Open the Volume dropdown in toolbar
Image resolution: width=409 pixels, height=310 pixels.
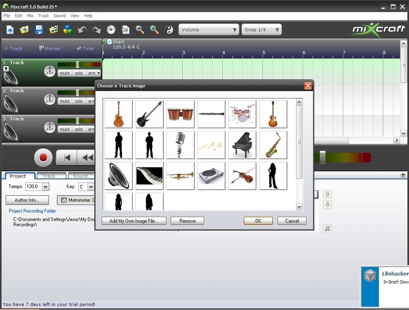pyautogui.click(x=209, y=29)
